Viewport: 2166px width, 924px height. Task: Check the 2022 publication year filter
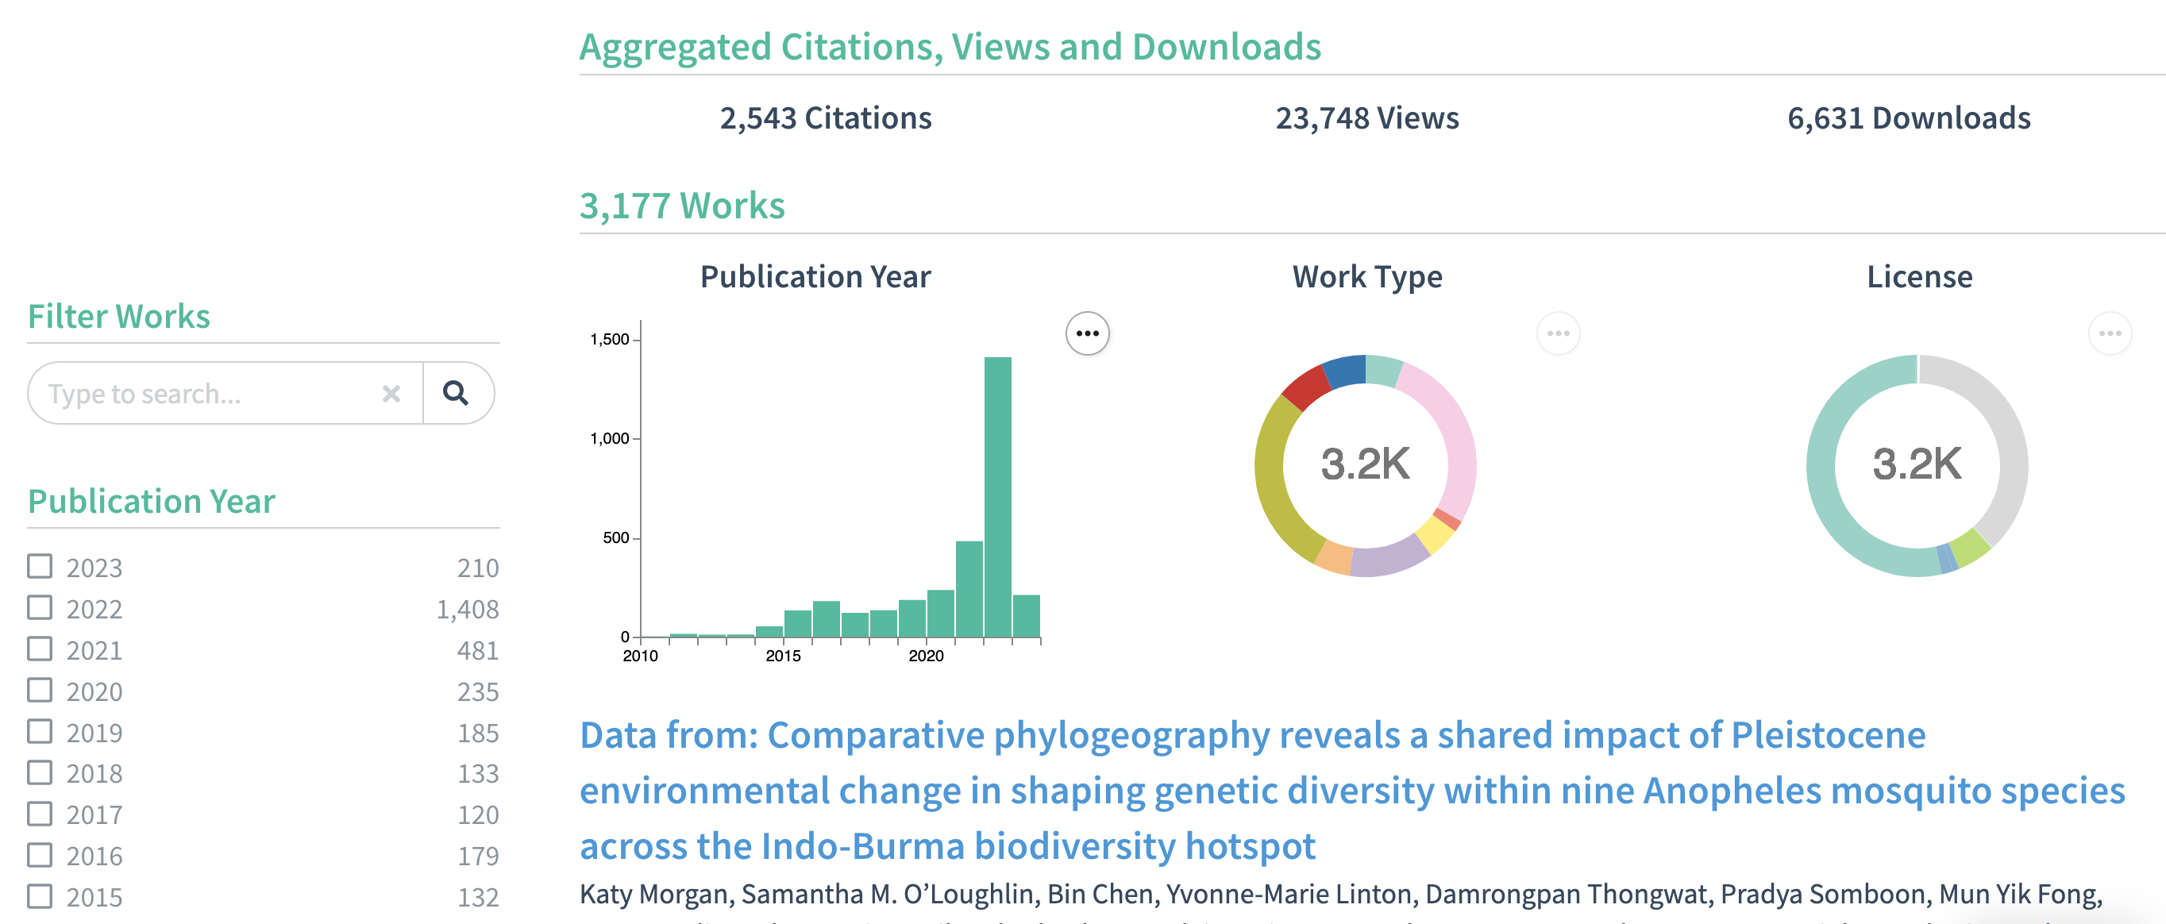tap(40, 607)
